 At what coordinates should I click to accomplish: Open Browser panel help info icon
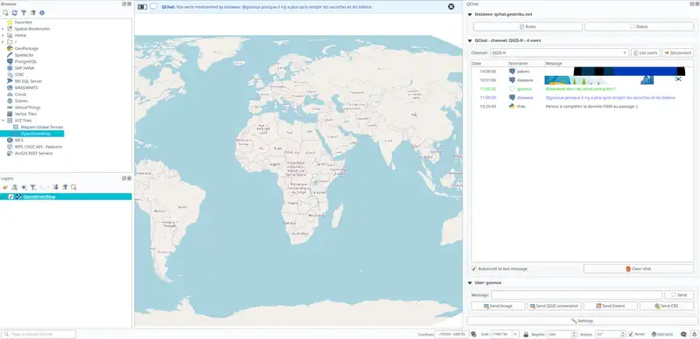pyautogui.click(x=41, y=13)
